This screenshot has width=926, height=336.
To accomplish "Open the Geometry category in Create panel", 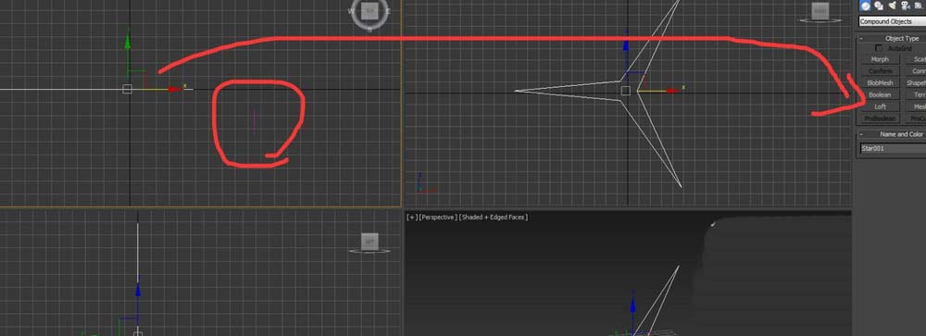I will [x=866, y=6].
